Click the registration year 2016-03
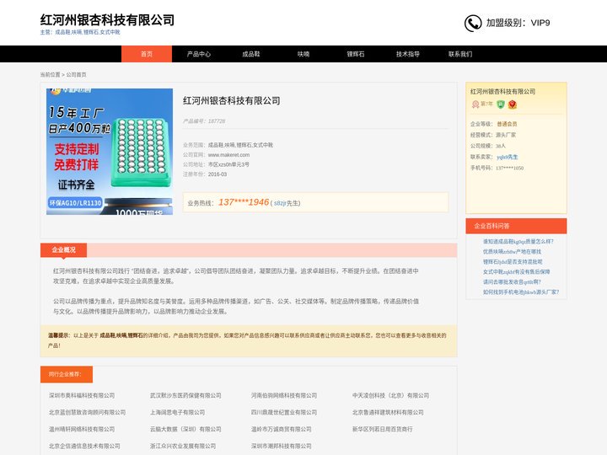607x455 pixels. point(218,174)
